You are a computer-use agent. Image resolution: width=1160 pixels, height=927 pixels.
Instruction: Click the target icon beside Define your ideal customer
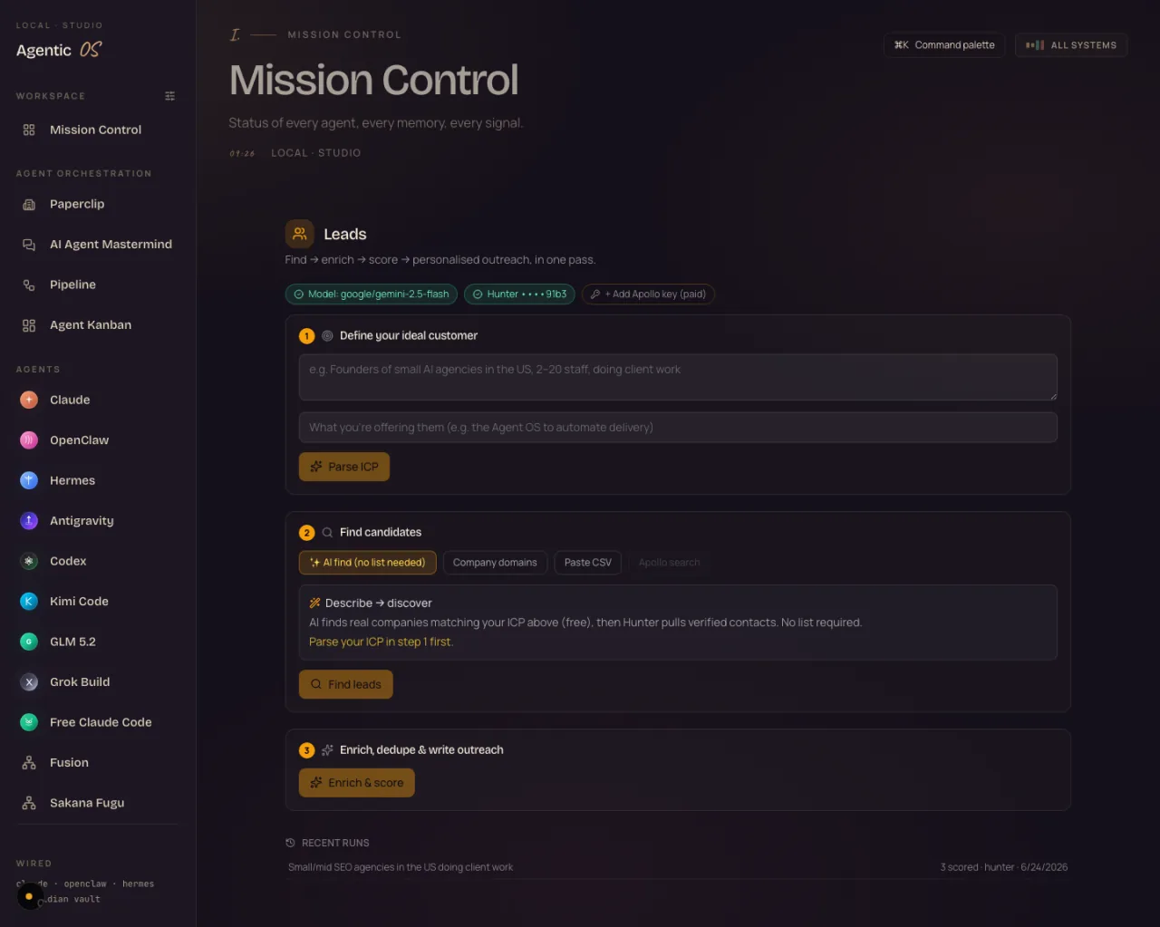click(x=327, y=335)
